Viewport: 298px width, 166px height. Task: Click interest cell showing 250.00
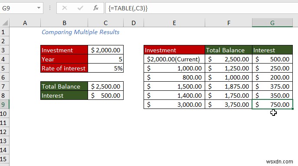(x=272, y=68)
